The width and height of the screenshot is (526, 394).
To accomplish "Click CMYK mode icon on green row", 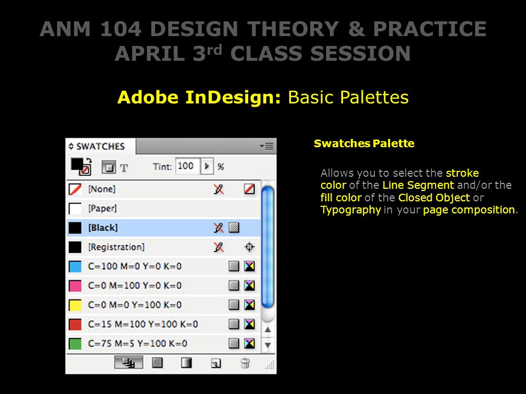I will (249, 343).
